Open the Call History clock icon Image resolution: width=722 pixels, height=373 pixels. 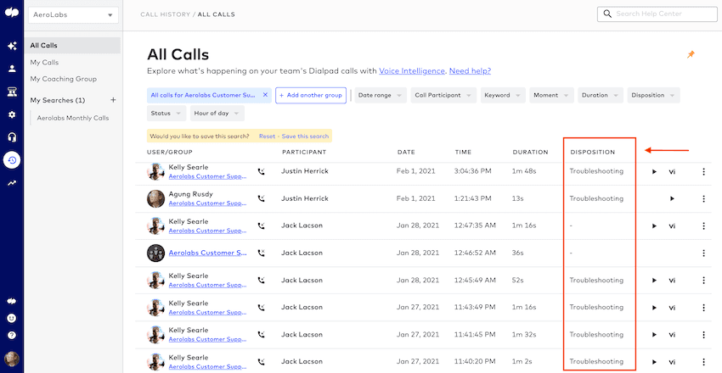12,159
